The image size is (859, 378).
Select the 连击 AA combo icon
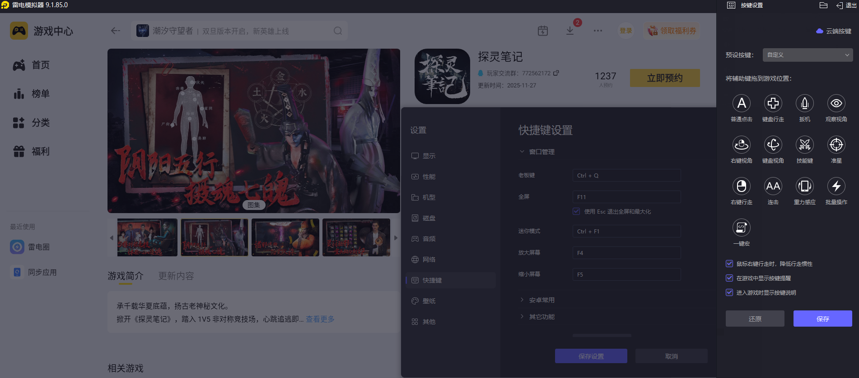[773, 186]
